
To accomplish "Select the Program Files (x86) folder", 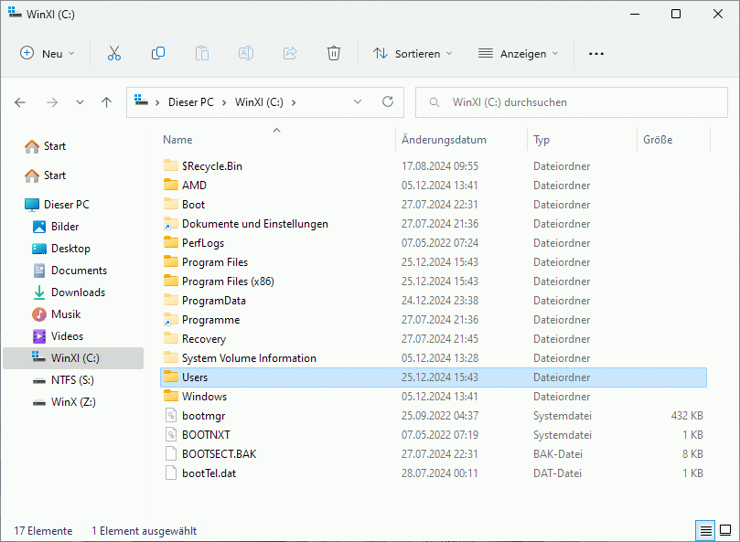I will [434, 282].
